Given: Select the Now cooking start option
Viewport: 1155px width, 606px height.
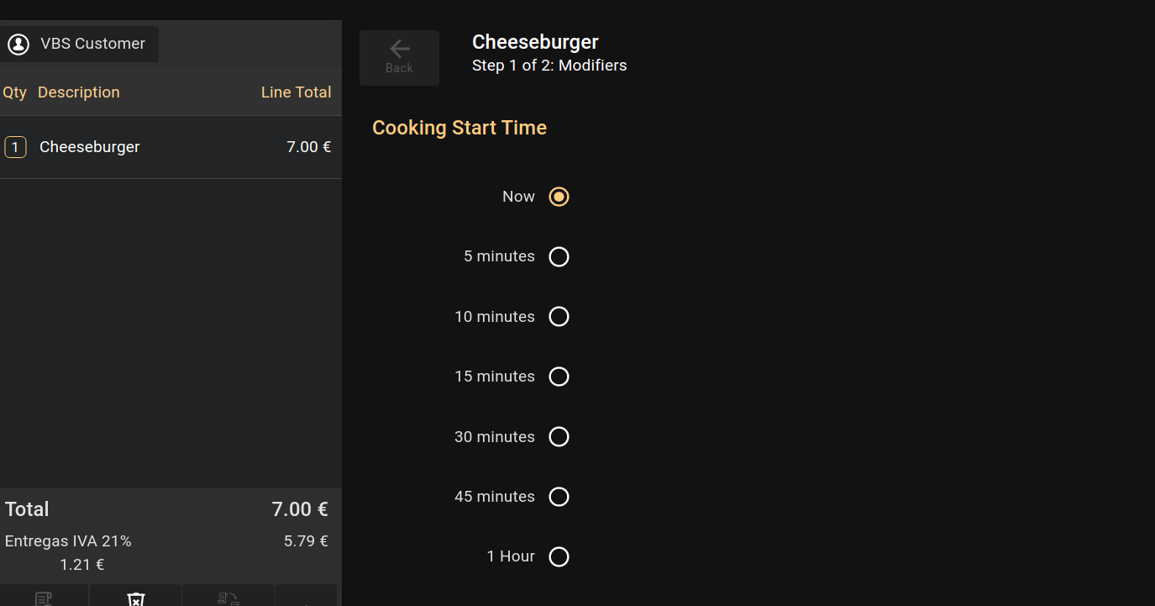Looking at the screenshot, I should [x=559, y=197].
